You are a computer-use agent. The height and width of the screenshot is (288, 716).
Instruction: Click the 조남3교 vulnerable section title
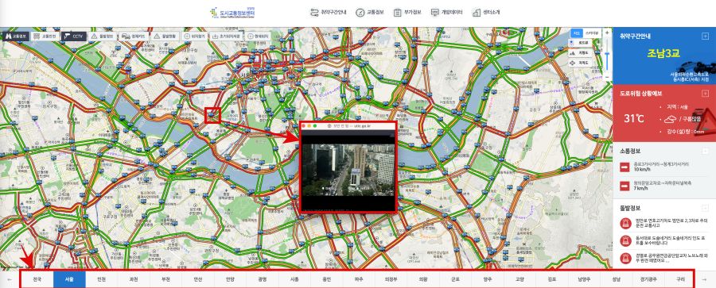(x=663, y=53)
